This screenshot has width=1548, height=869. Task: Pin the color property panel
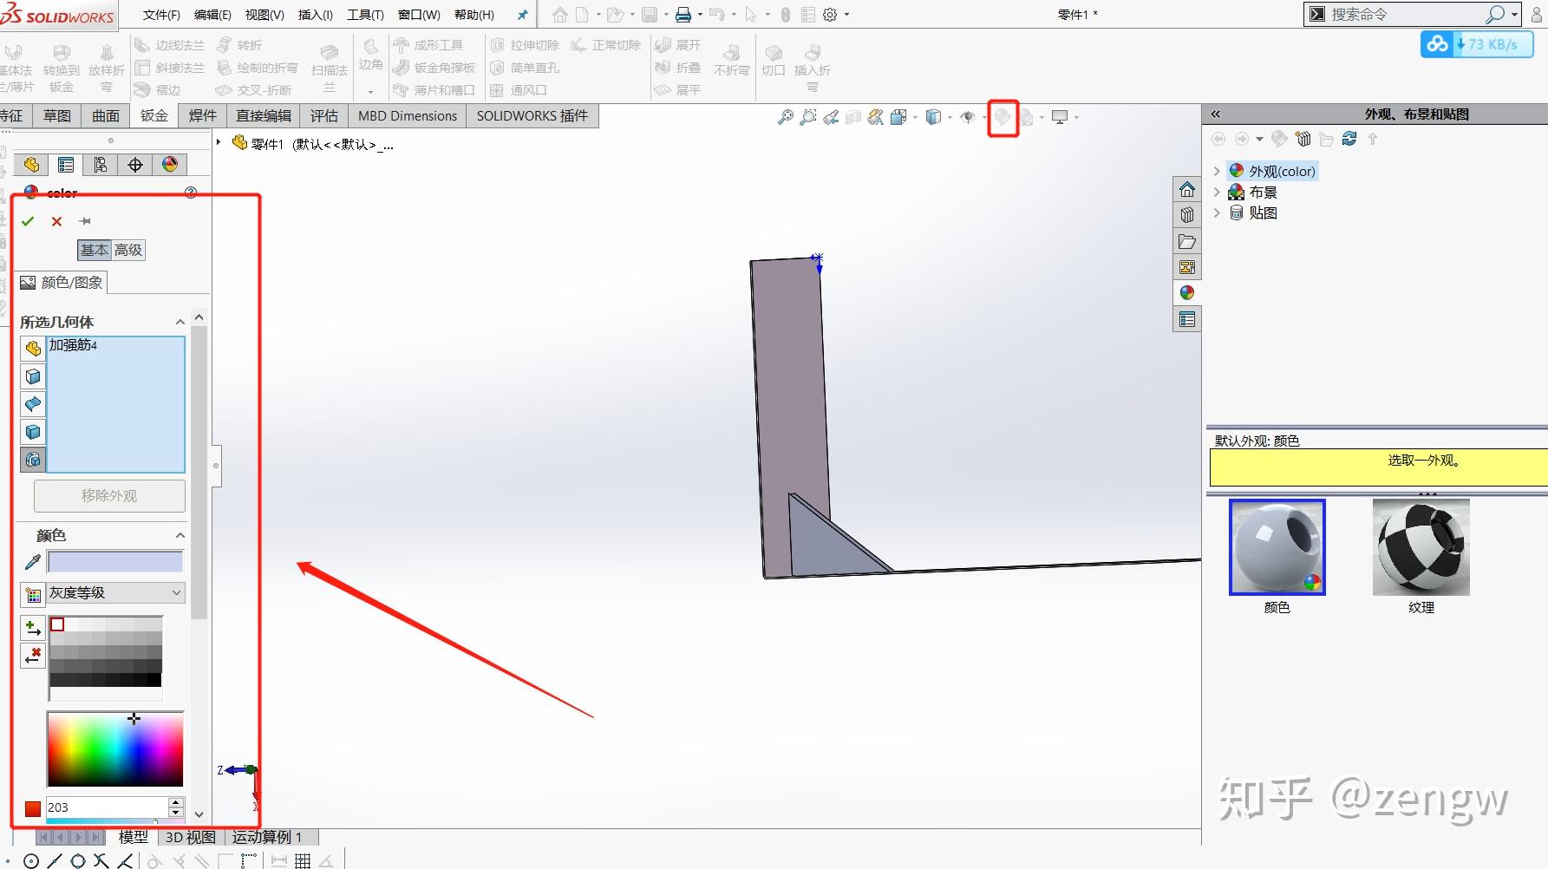(x=84, y=221)
